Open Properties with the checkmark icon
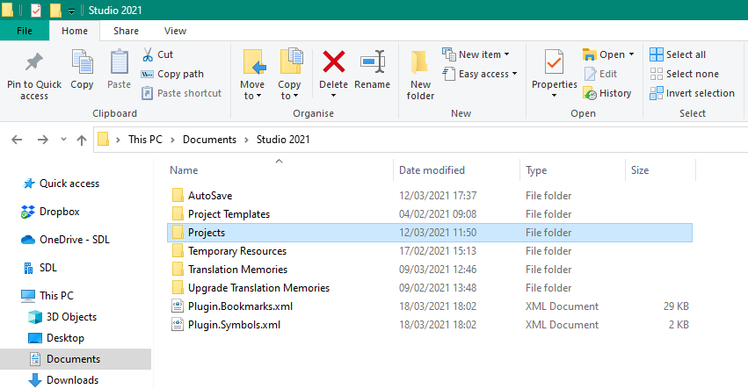 pos(554,63)
